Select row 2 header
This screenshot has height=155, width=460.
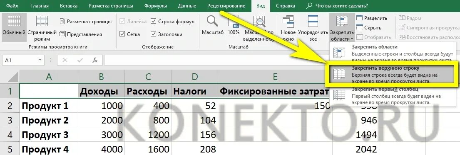pyautogui.click(x=10, y=106)
